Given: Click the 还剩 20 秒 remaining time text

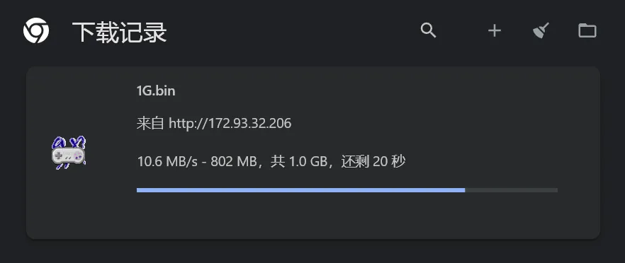Looking at the screenshot, I should (x=373, y=161).
